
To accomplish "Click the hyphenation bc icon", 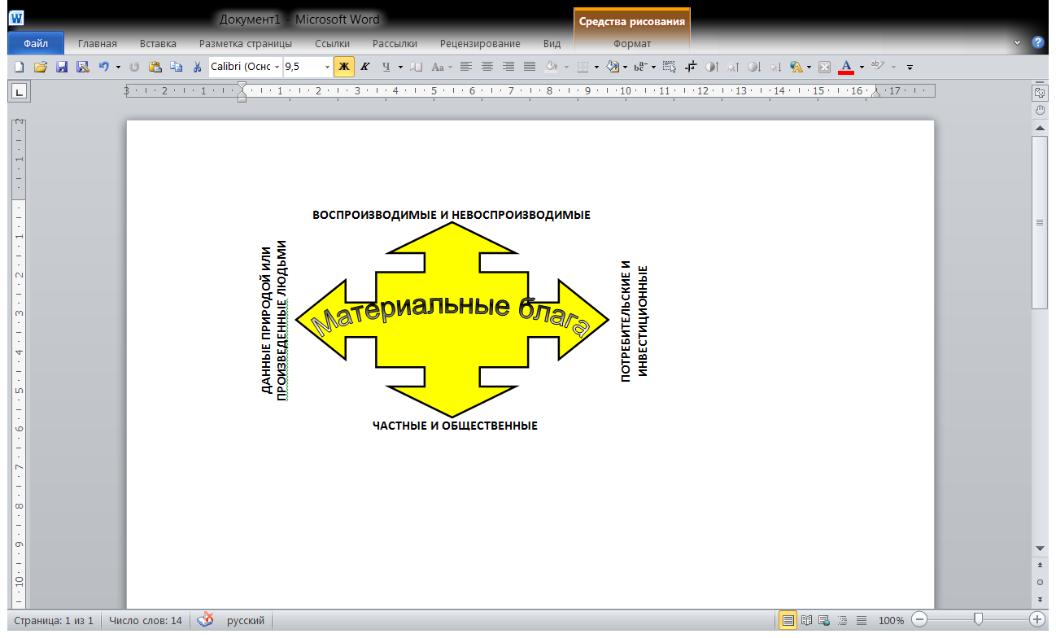I will click(639, 67).
